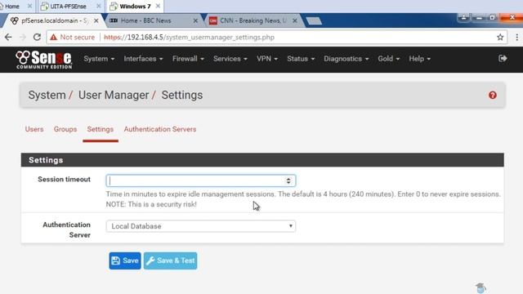Image resolution: width=523 pixels, height=294 pixels.
Task: Close the Home - BBC News tab
Action: coord(195,20)
